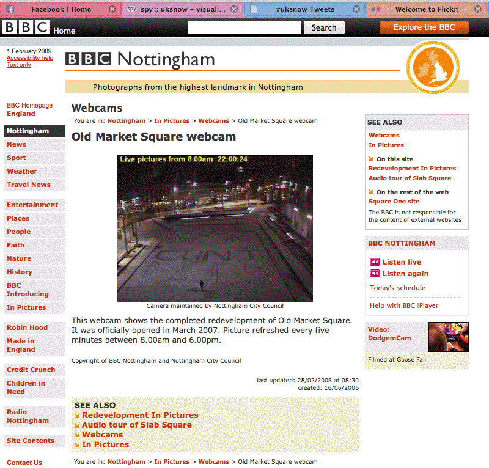Click the BBC logo in the top bar

(x=26, y=27)
